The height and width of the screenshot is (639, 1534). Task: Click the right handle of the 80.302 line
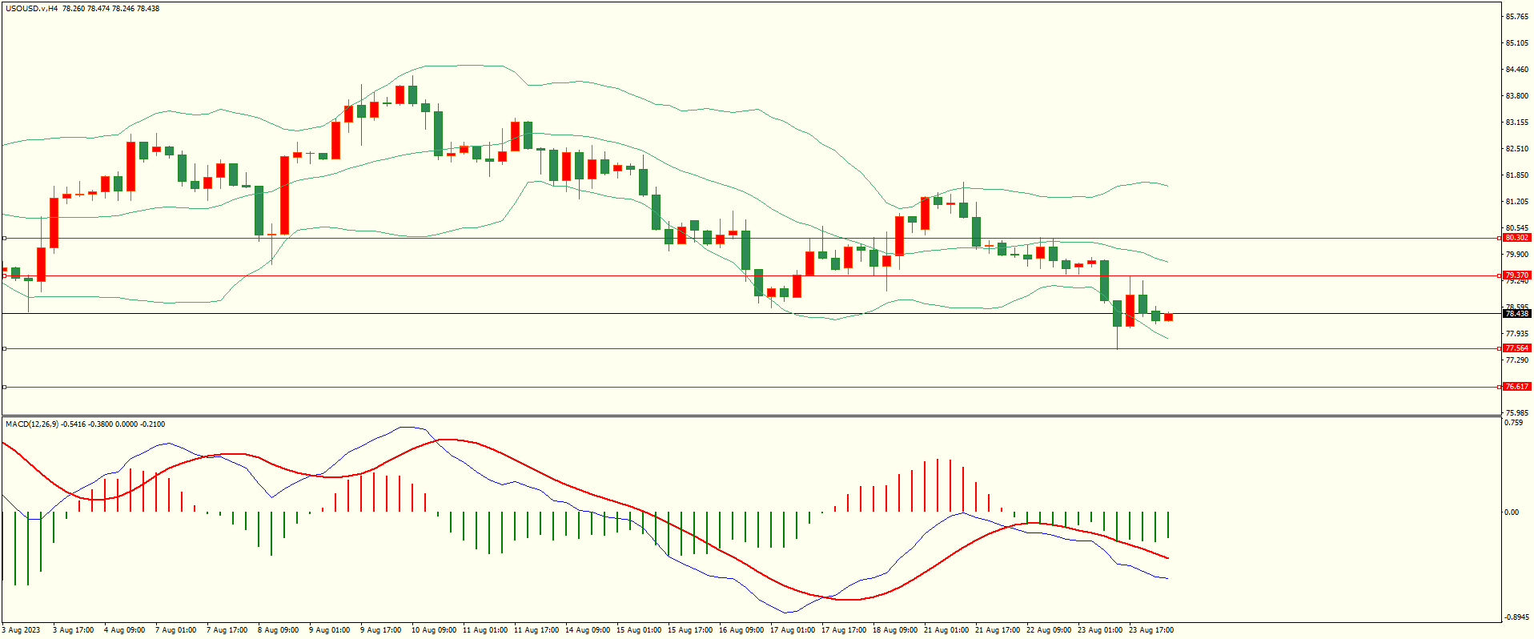1500,238
